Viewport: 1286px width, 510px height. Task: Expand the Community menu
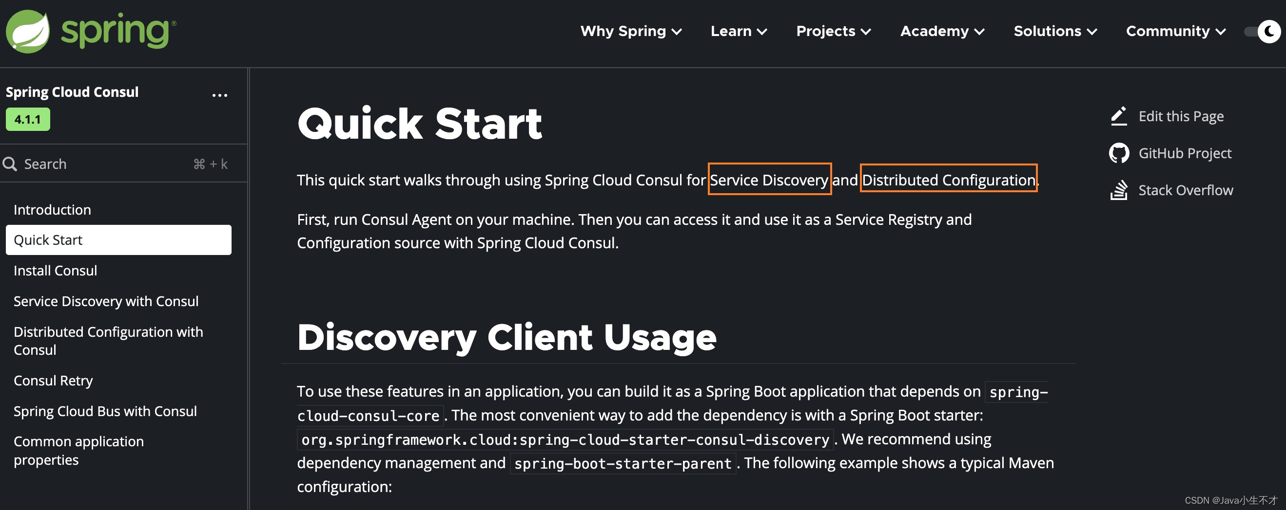[1176, 32]
